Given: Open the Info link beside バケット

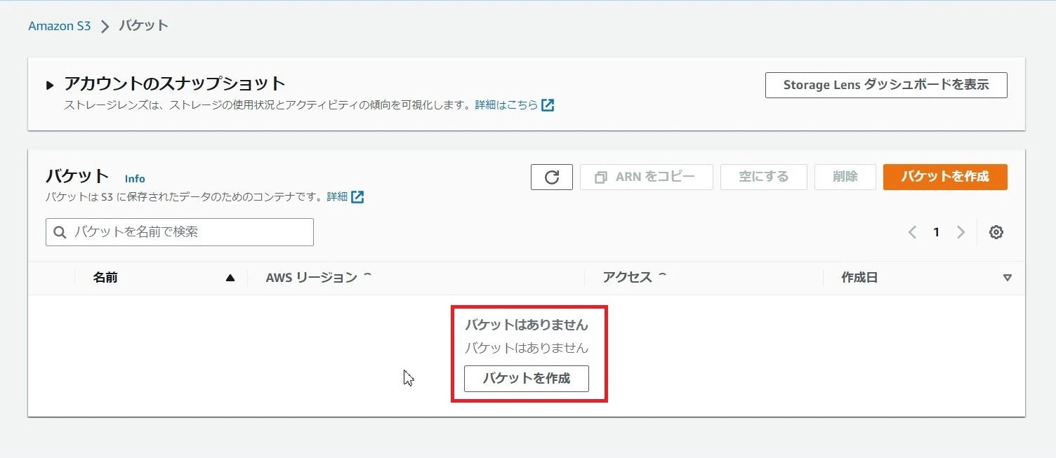Looking at the screenshot, I should (x=135, y=179).
